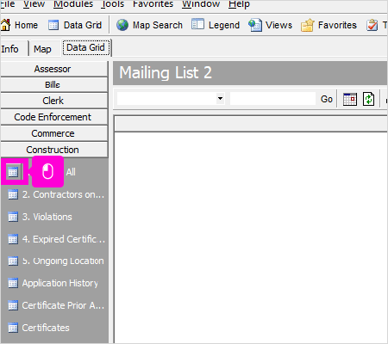Open Map Search globe icon

[x=122, y=25]
